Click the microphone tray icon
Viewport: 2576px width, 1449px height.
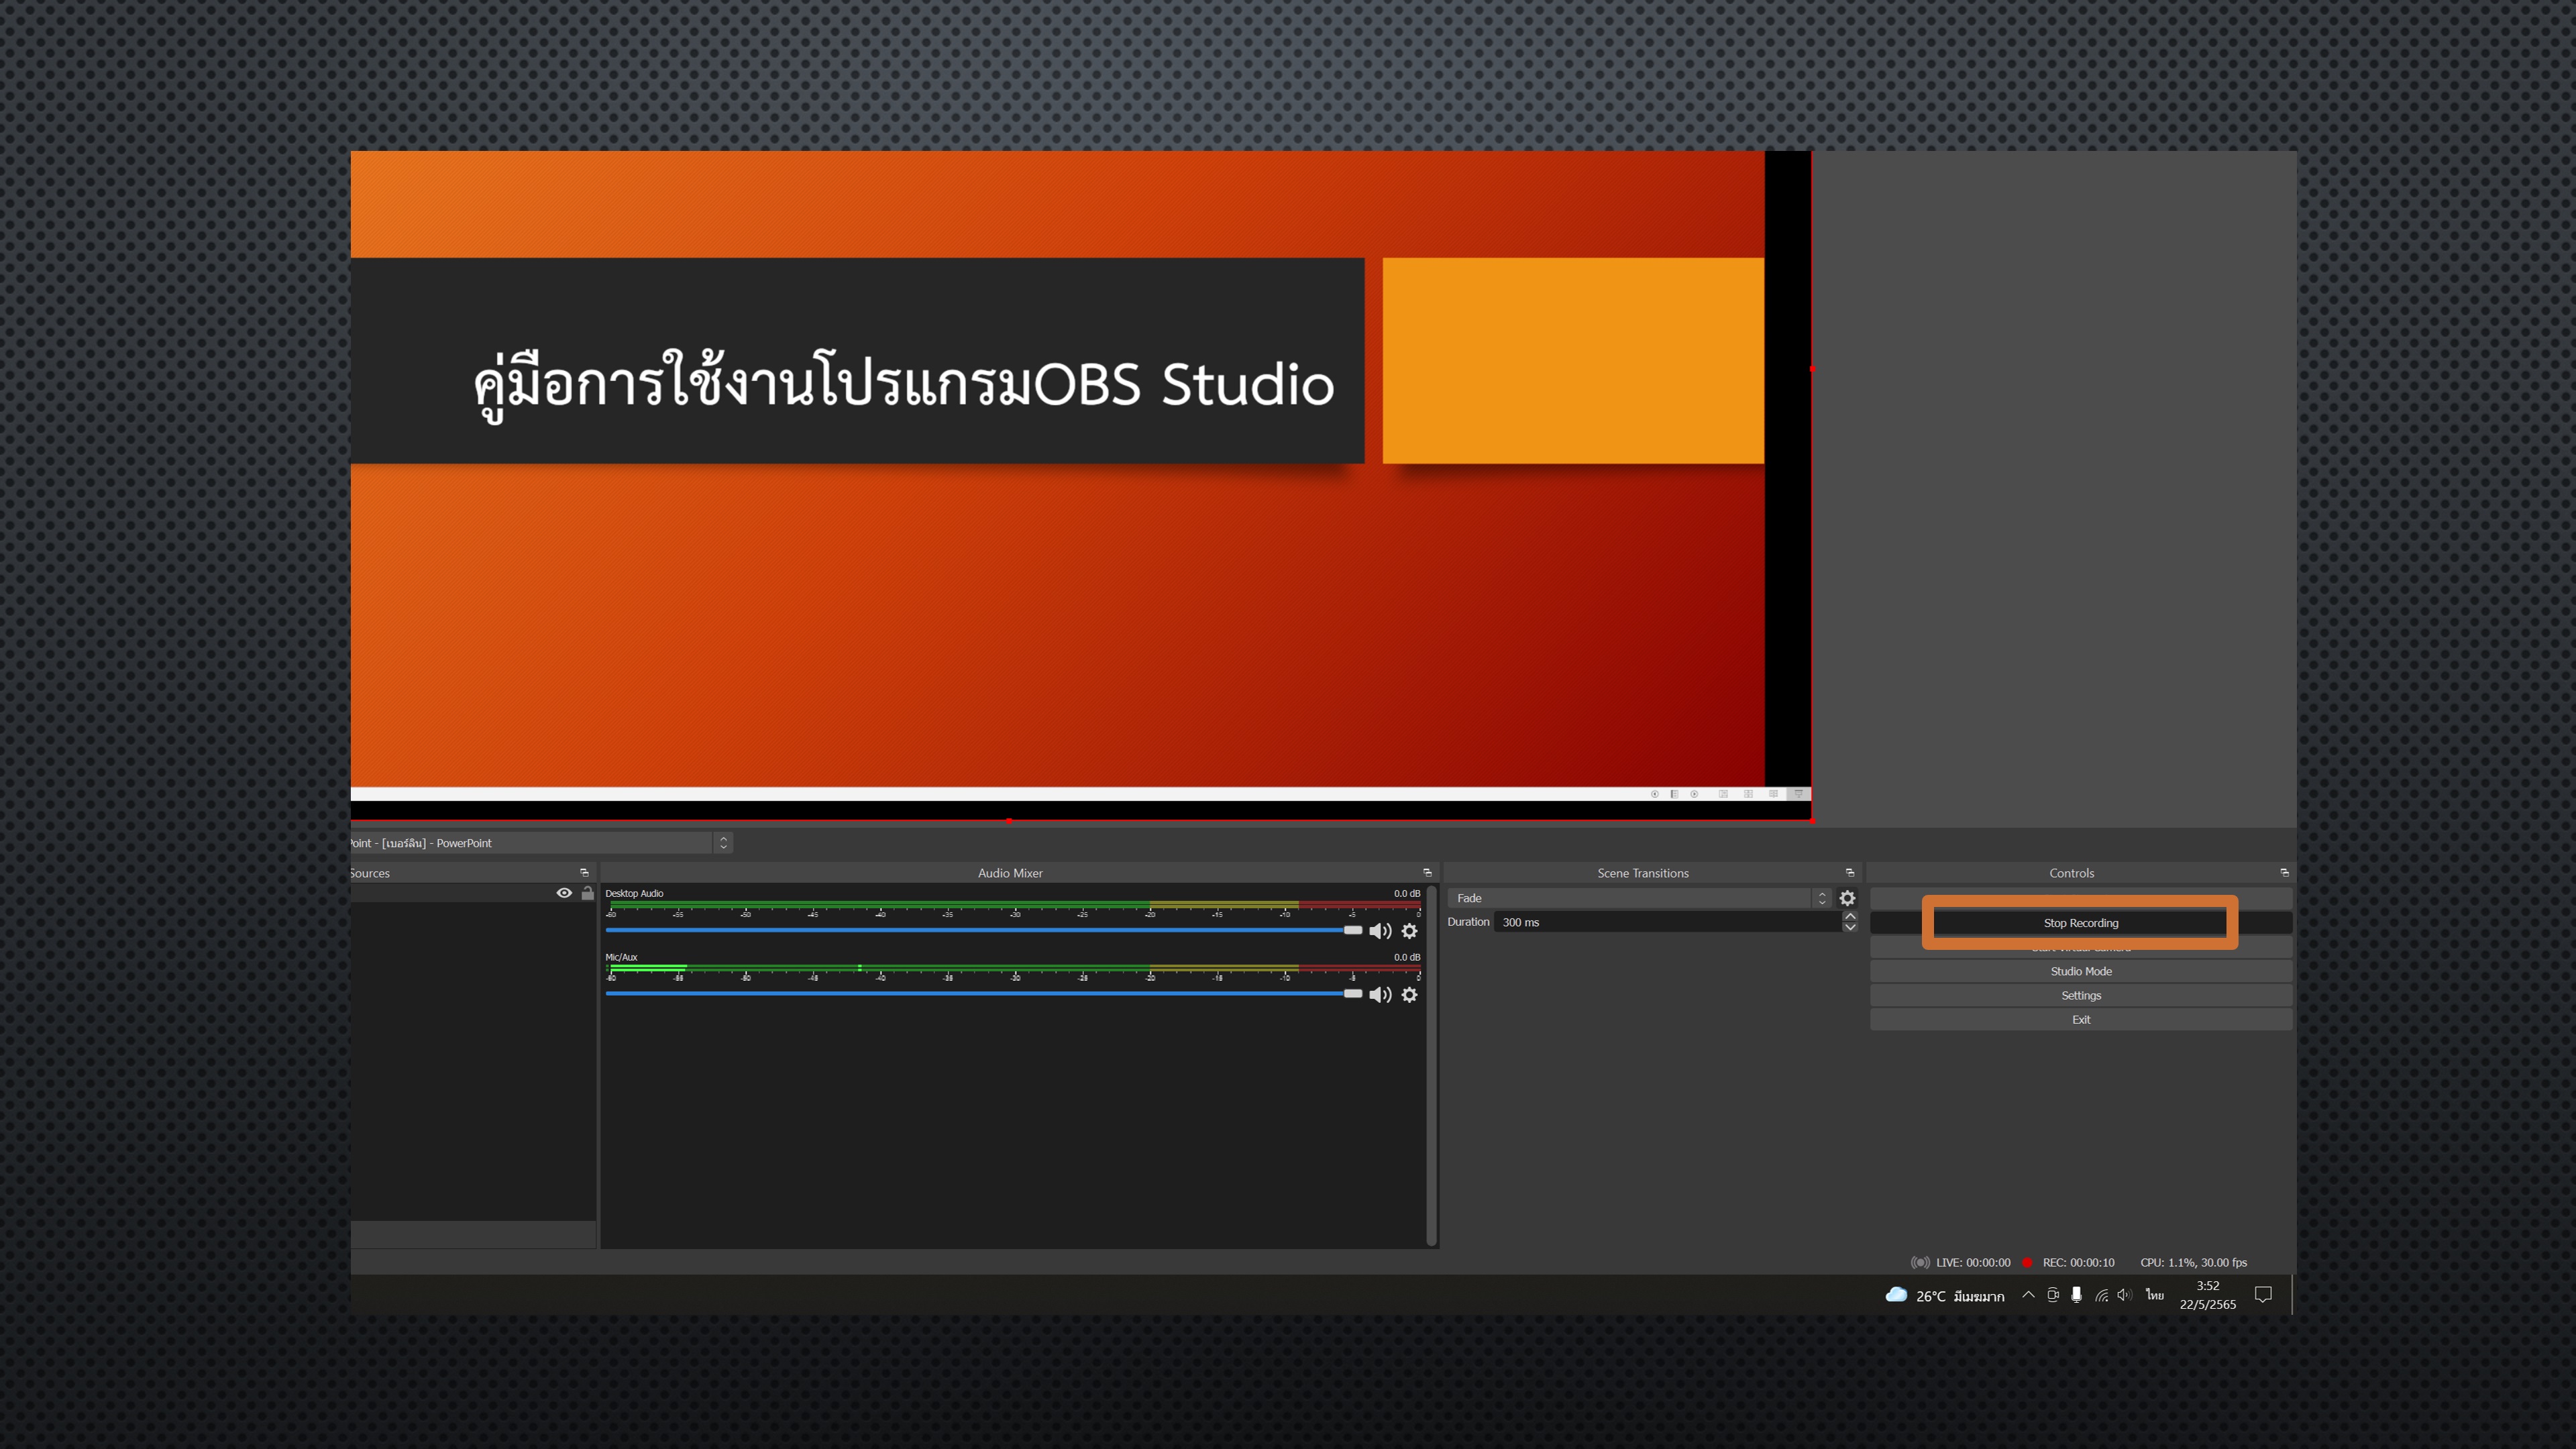[2076, 1295]
